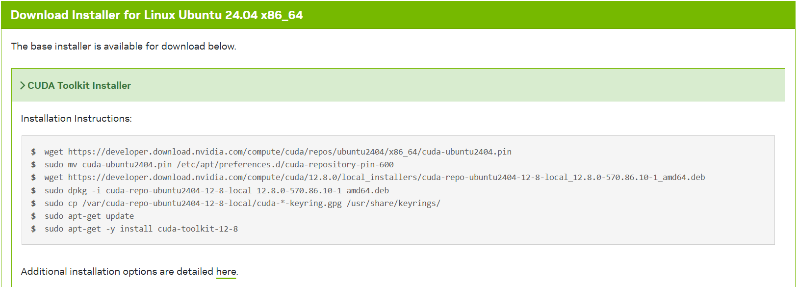Click the "Installation Instructions:" label
Image resolution: width=798 pixels, height=287 pixels.
[76, 118]
